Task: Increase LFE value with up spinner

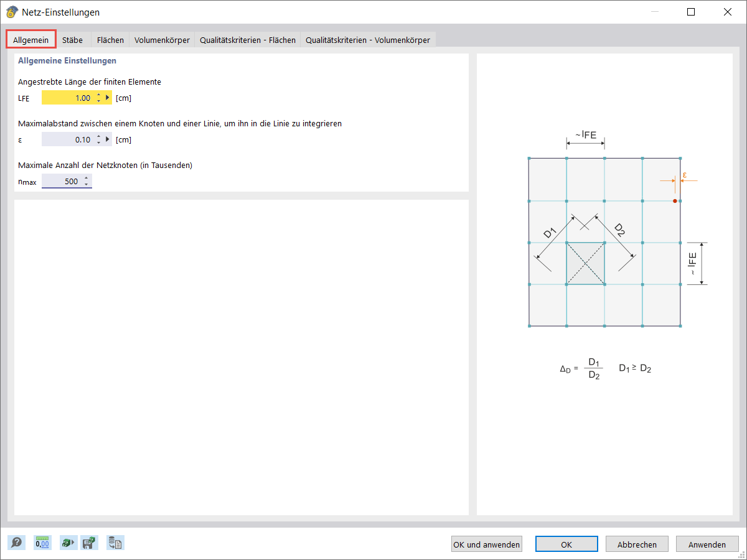Action: (98, 95)
